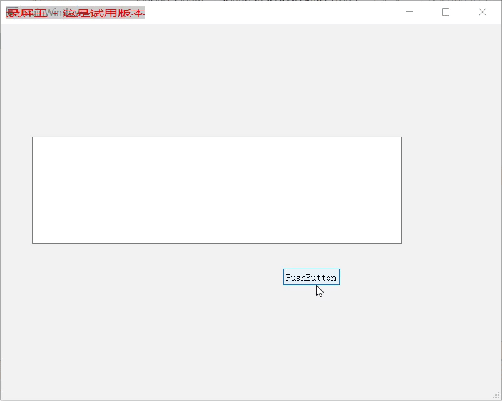The width and height of the screenshot is (502, 401).
Task: Click the PushButton button
Action: coord(311,278)
